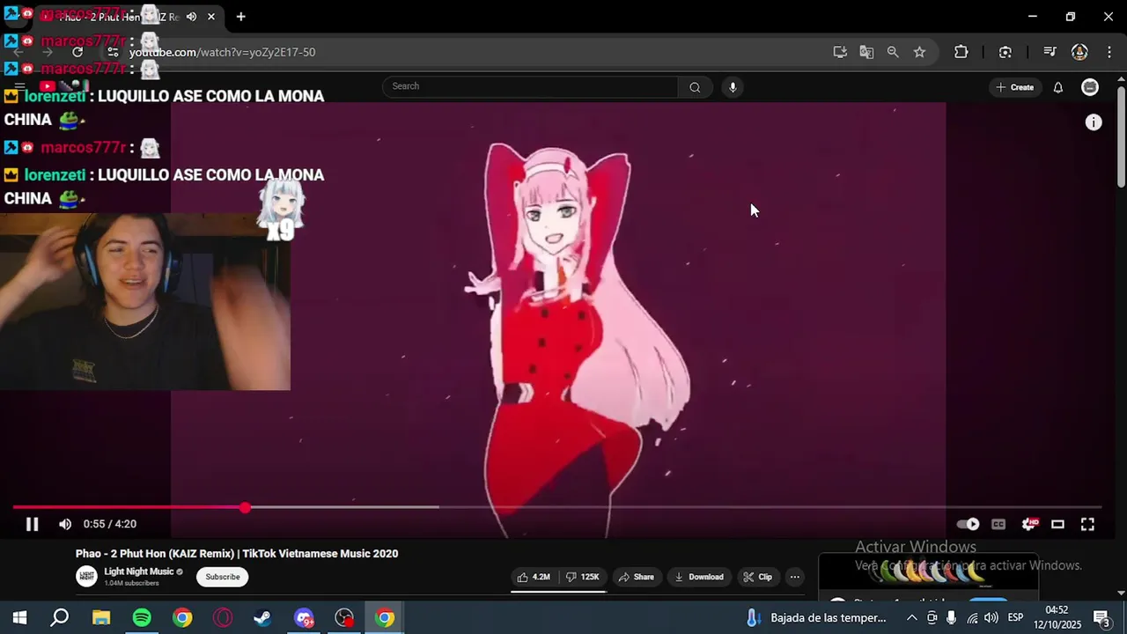The image size is (1127, 634).
Task: Dislike the video (125K)
Action: click(582, 577)
